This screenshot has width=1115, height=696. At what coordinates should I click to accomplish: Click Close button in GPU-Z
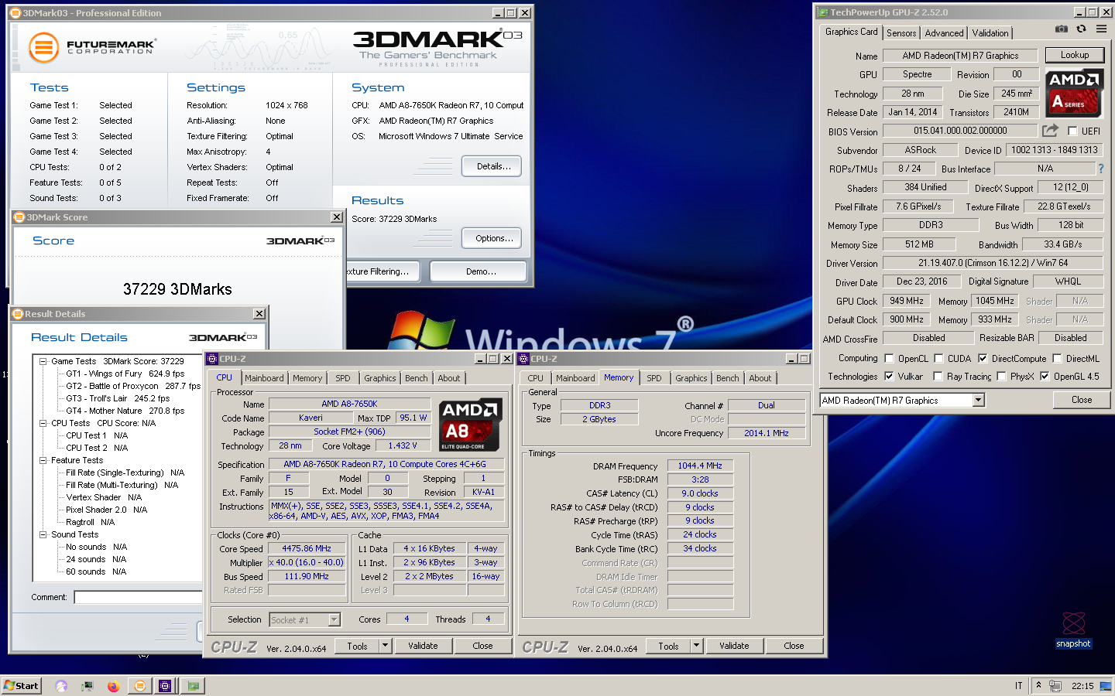tap(1082, 400)
